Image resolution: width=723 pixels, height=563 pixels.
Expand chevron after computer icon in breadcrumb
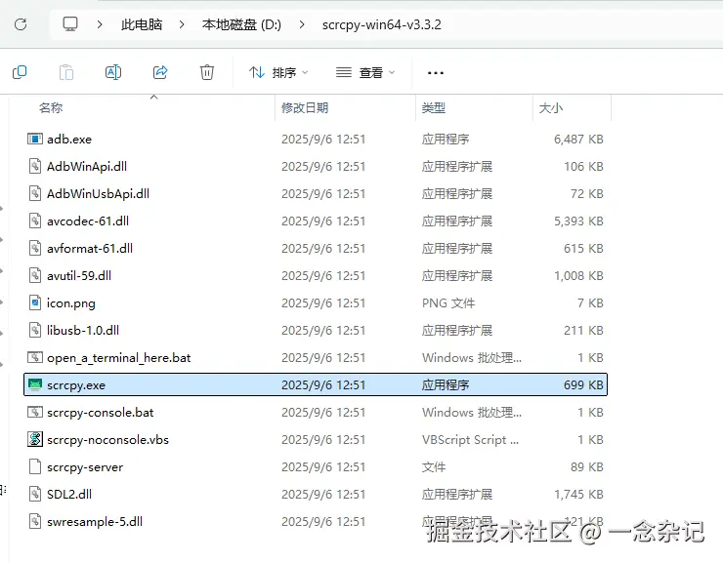point(100,24)
